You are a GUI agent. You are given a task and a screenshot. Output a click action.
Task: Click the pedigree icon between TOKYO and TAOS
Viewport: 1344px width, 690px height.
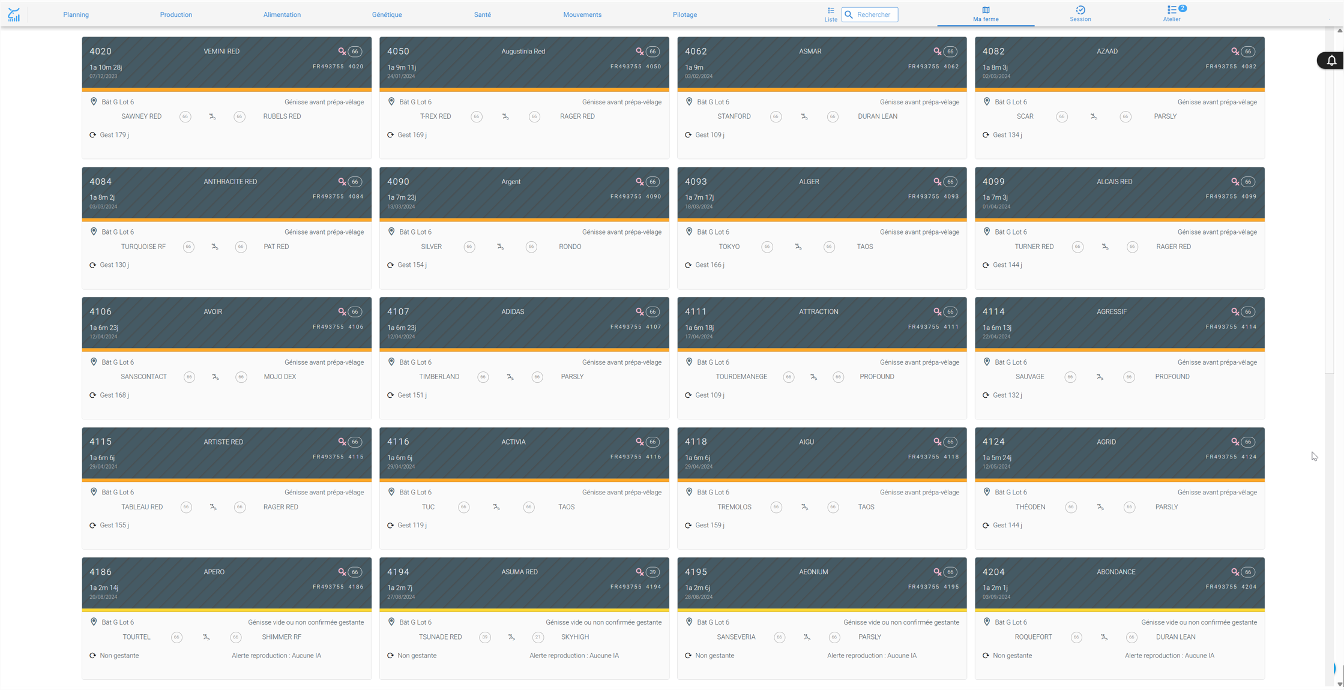click(x=798, y=247)
